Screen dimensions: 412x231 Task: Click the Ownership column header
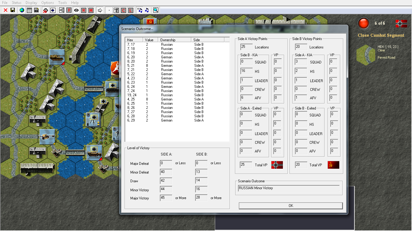click(x=174, y=40)
